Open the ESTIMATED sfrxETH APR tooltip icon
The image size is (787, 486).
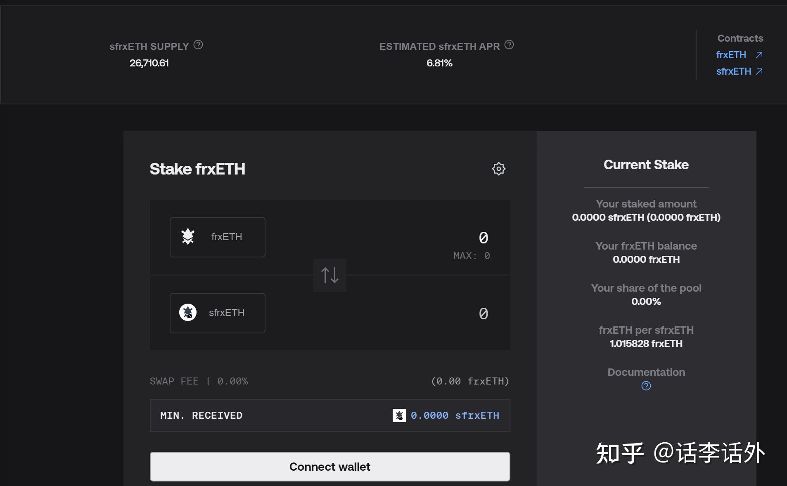point(509,45)
